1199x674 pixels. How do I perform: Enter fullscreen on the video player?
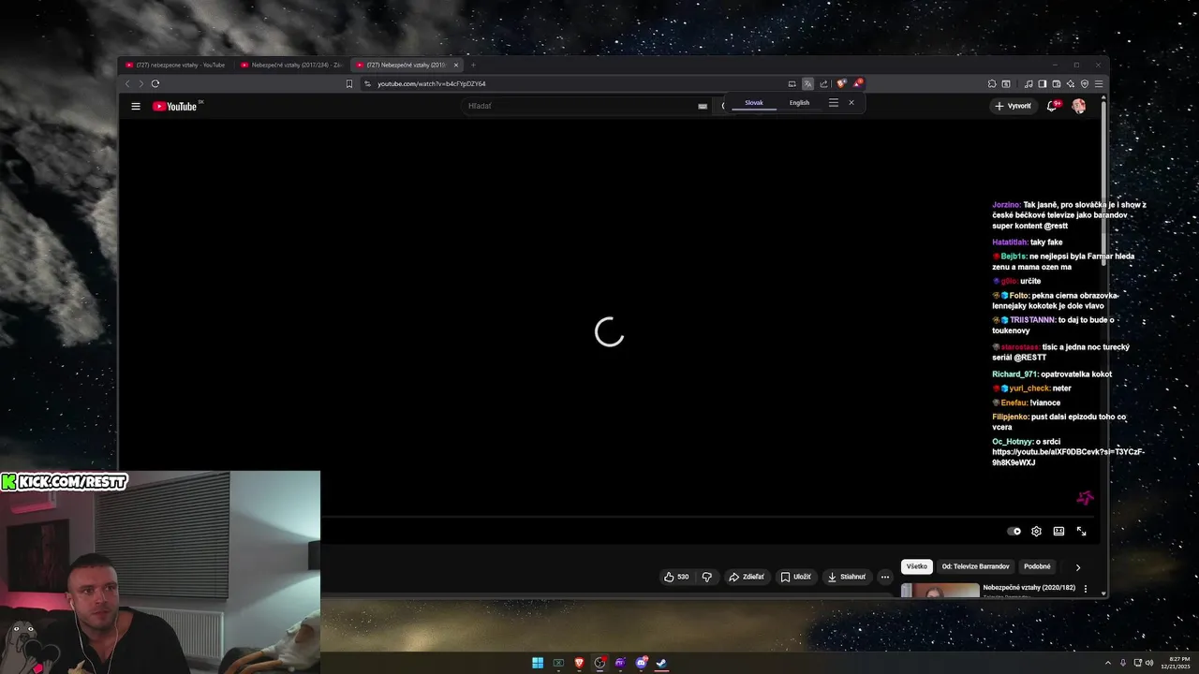[1081, 531]
